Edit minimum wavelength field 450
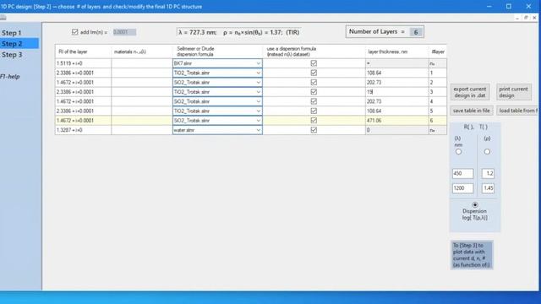Screen dimensions: 541x304 (x=462, y=173)
